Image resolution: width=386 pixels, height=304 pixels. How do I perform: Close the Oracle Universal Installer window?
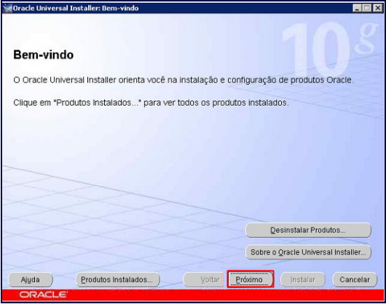pos(377,8)
